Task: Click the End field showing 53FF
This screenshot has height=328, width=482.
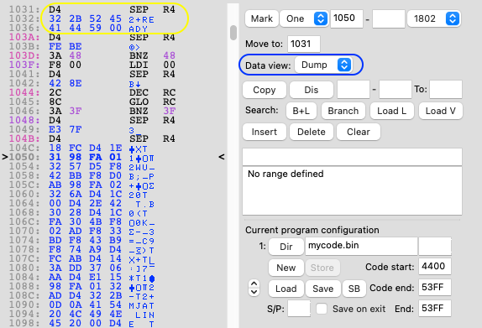Action: tap(435, 309)
